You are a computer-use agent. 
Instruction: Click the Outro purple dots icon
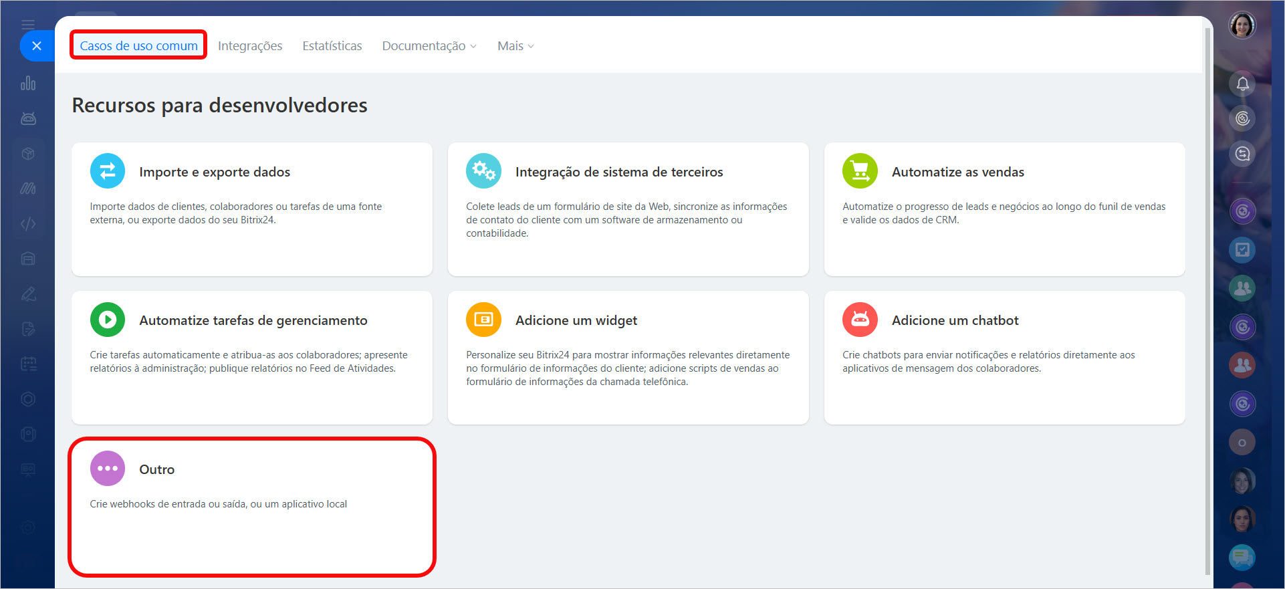point(108,469)
